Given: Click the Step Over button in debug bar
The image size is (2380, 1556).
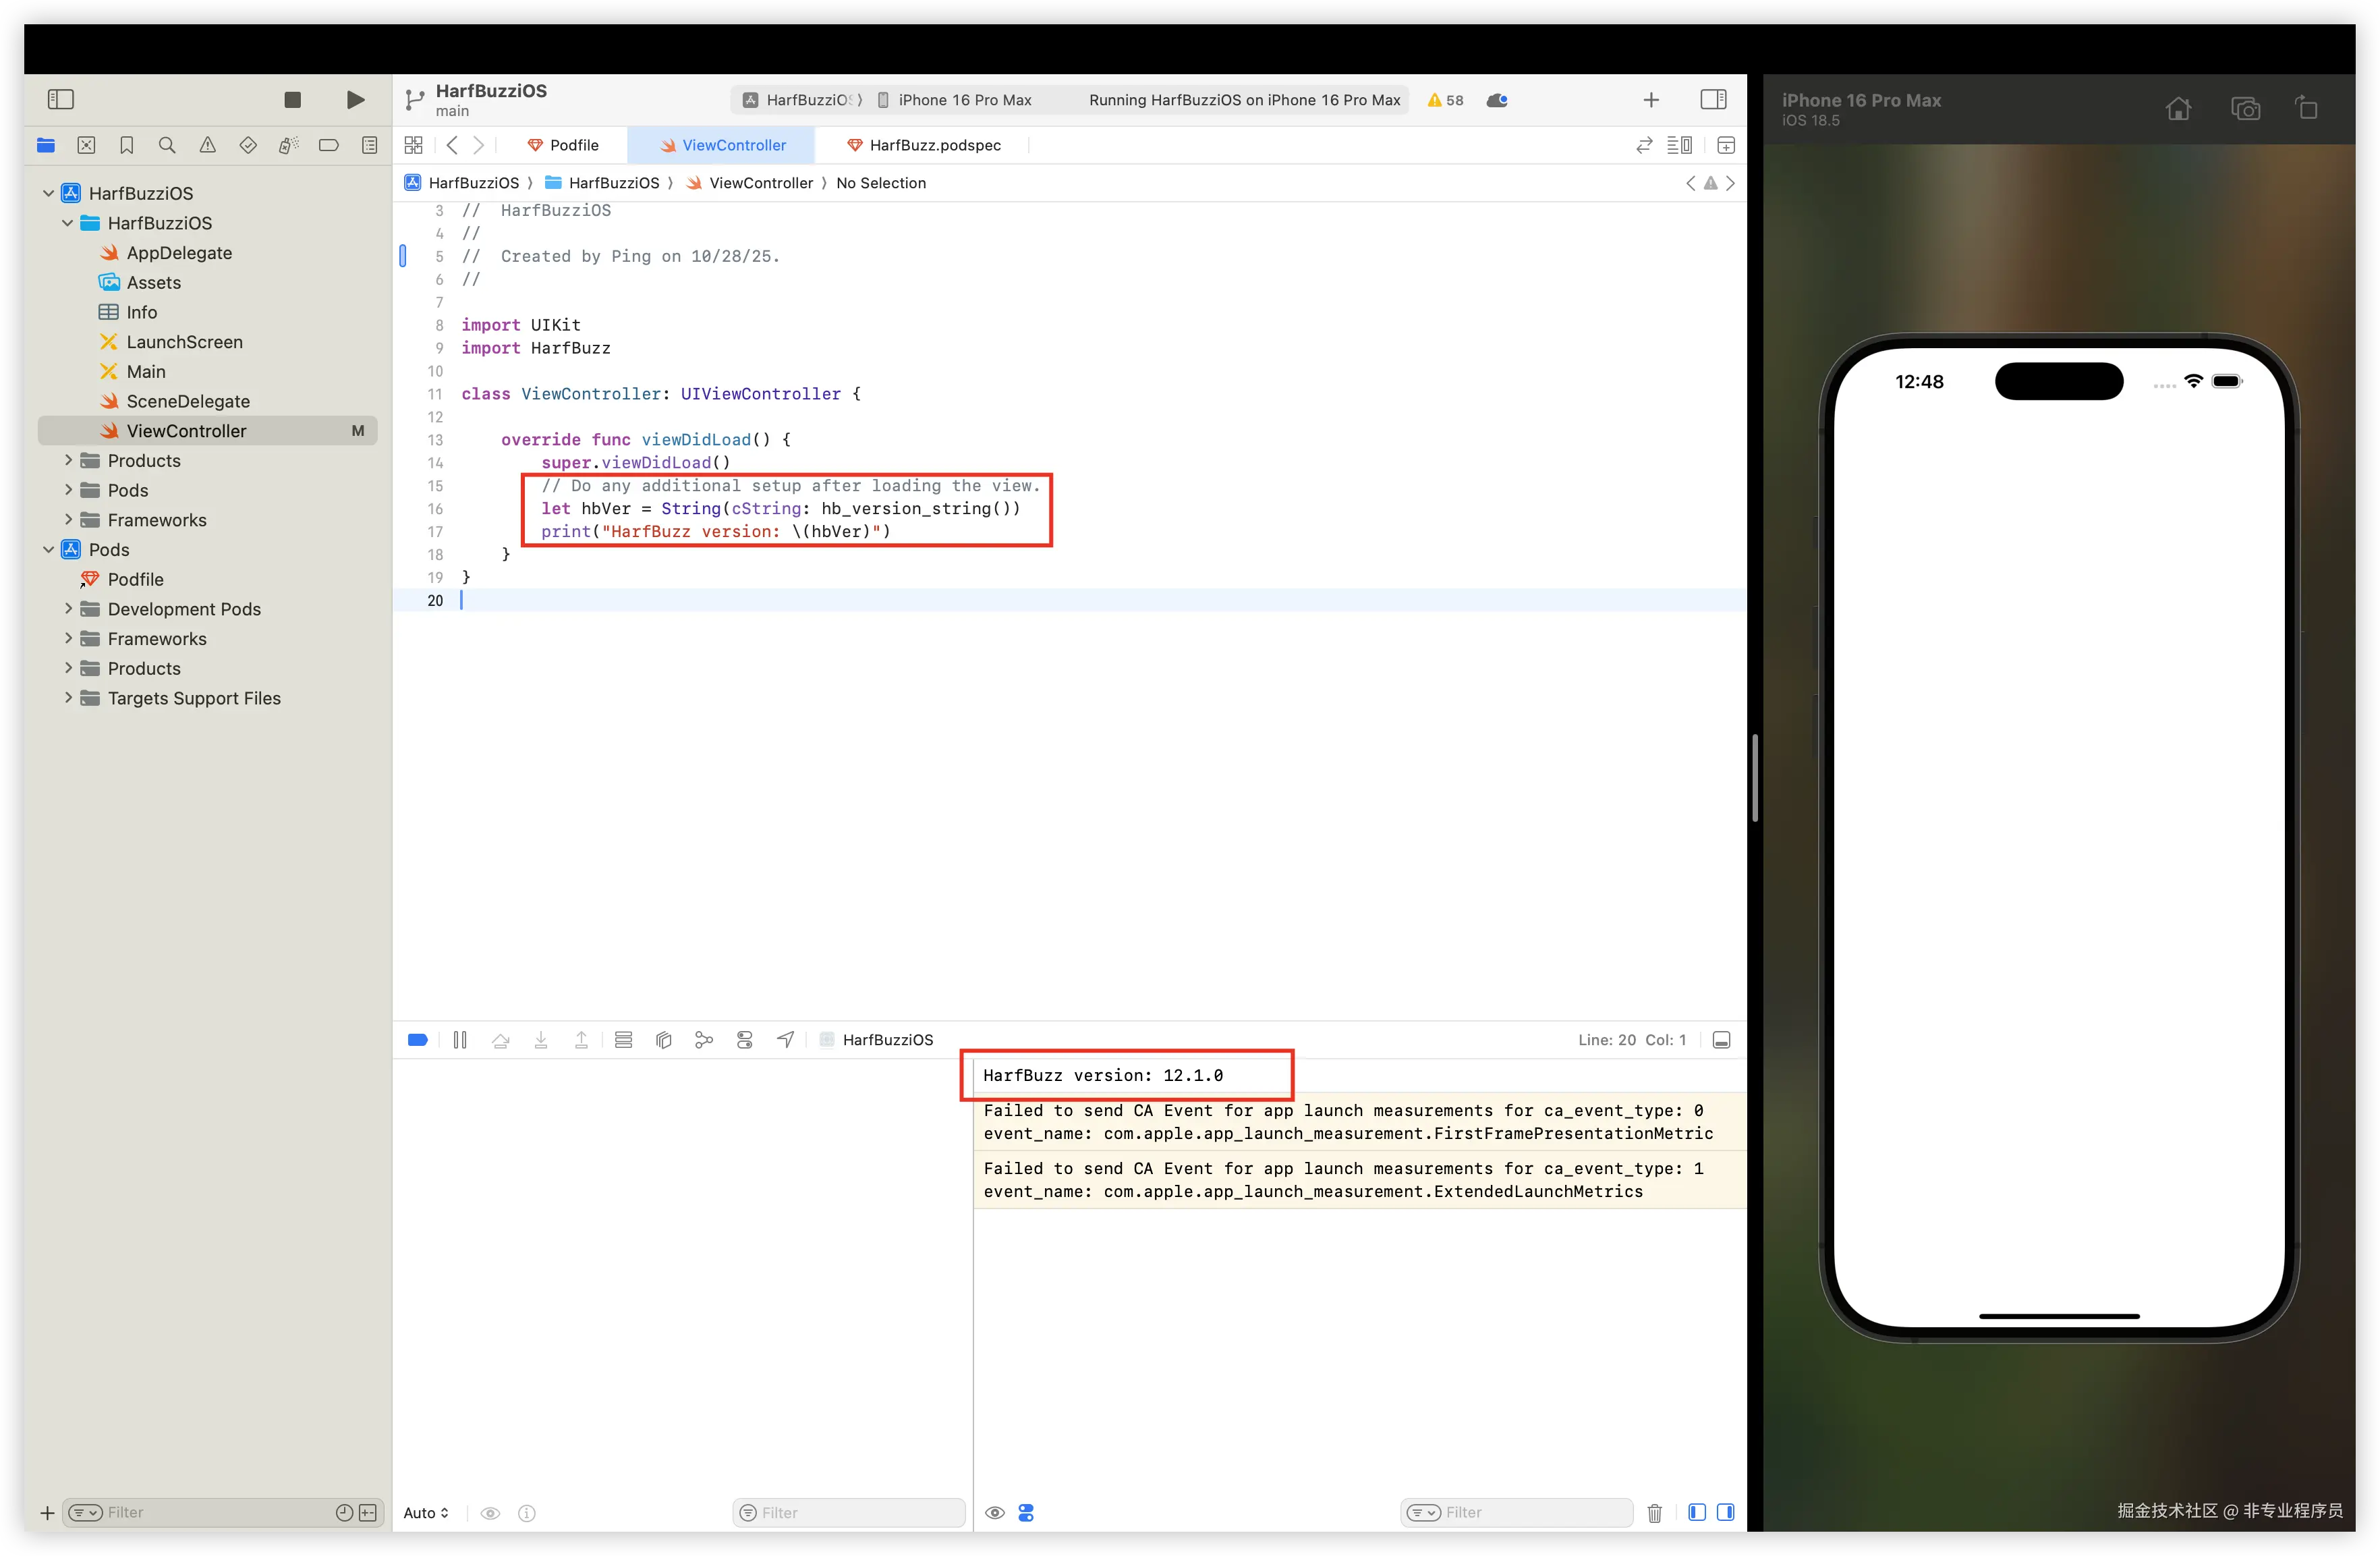Looking at the screenshot, I should [x=501, y=1040].
